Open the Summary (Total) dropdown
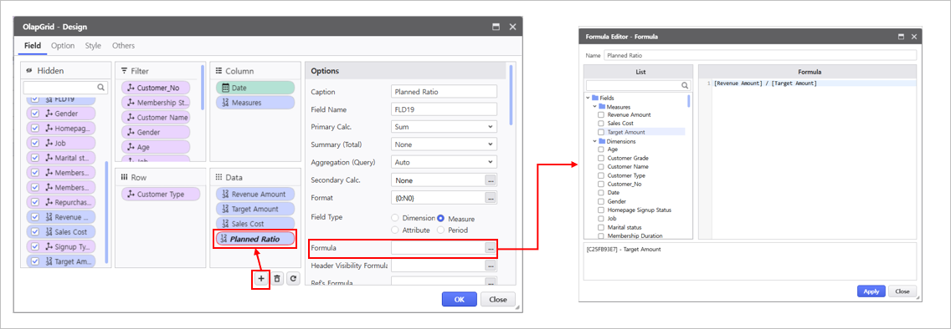Image resolution: width=951 pixels, height=329 pixels. tap(444, 144)
